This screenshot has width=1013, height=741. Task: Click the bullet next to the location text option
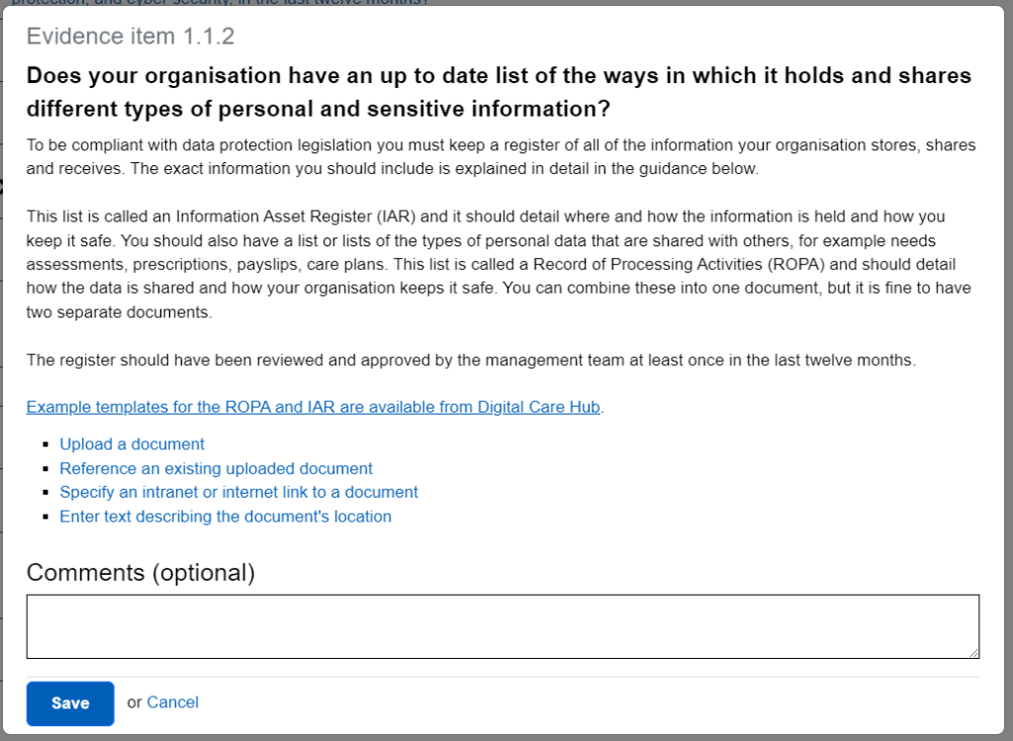coord(46,516)
